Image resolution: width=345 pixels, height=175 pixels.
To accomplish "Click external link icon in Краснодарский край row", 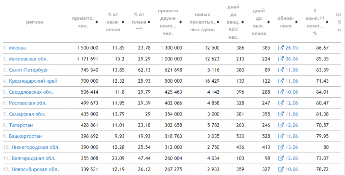I will 281,81.
